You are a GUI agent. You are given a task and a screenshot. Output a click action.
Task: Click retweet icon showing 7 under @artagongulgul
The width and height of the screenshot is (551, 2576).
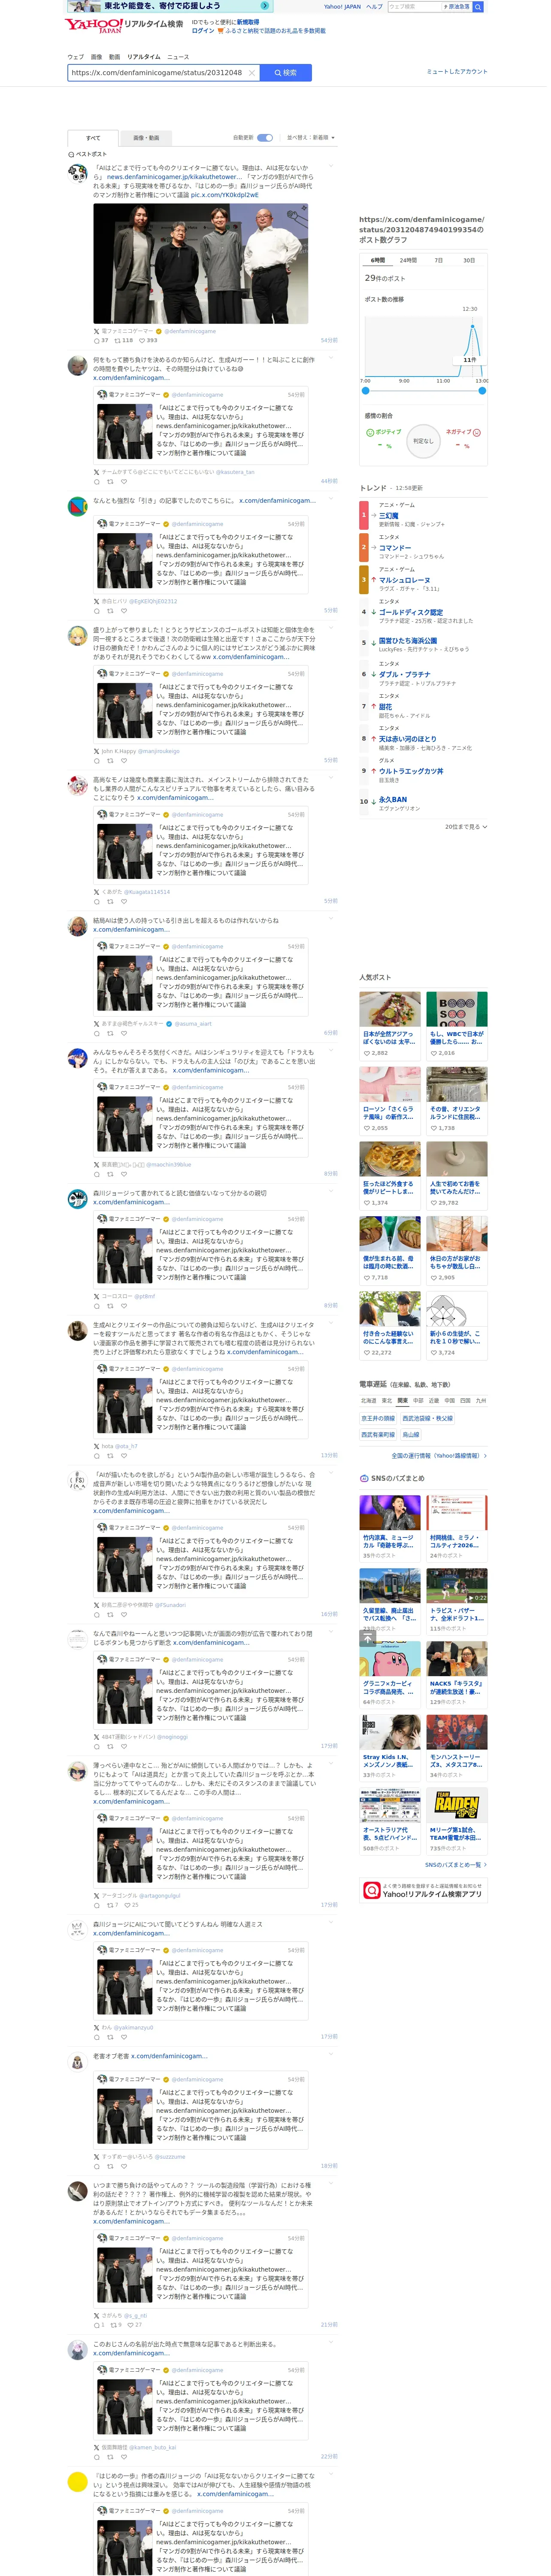click(110, 1905)
